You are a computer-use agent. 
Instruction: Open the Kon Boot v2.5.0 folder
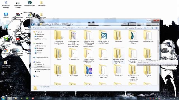(x=133, y=73)
